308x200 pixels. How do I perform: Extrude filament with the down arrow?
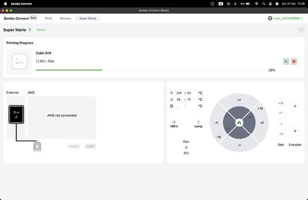pyautogui.click(x=295, y=131)
